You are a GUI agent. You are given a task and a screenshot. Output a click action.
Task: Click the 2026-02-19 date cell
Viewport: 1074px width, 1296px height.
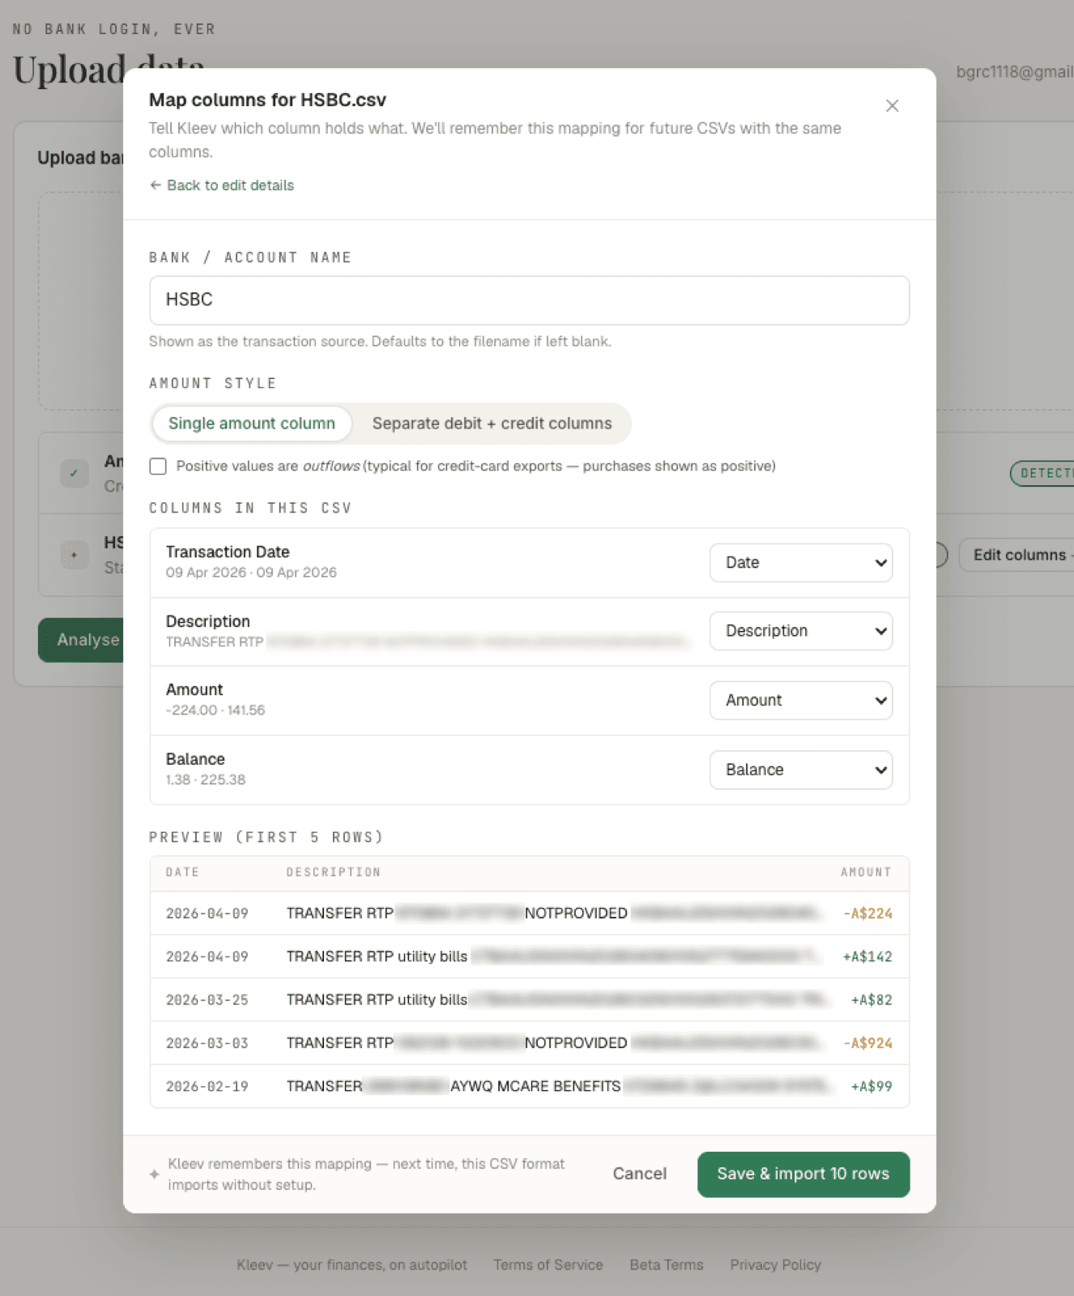pyautogui.click(x=207, y=1086)
